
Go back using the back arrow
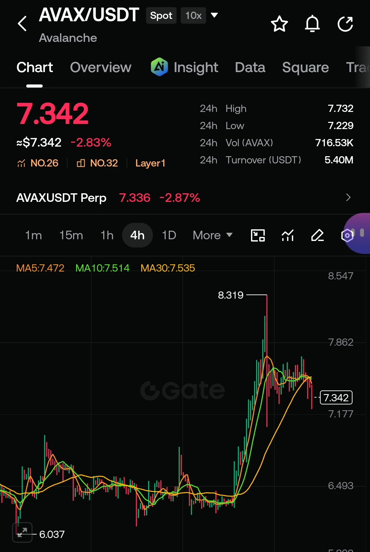[22, 24]
